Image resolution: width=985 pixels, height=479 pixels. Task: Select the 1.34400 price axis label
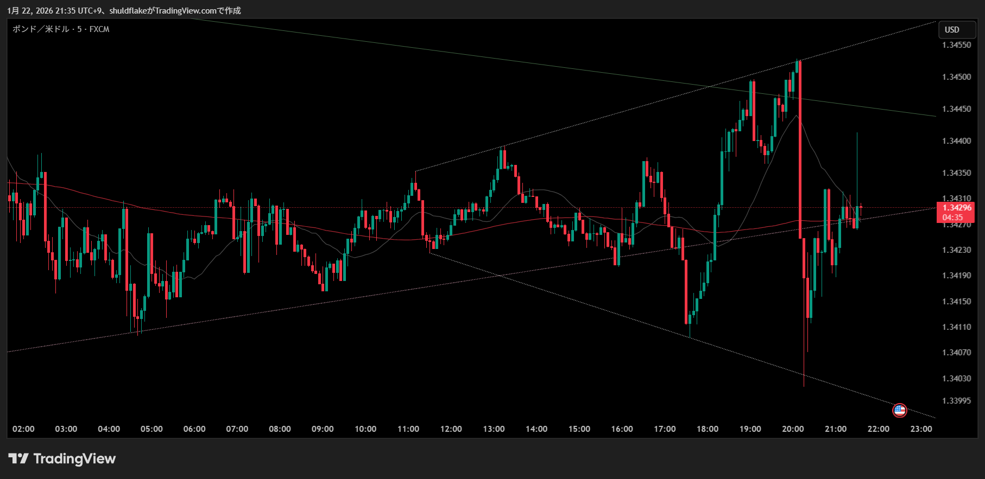click(x=956, y=141)
